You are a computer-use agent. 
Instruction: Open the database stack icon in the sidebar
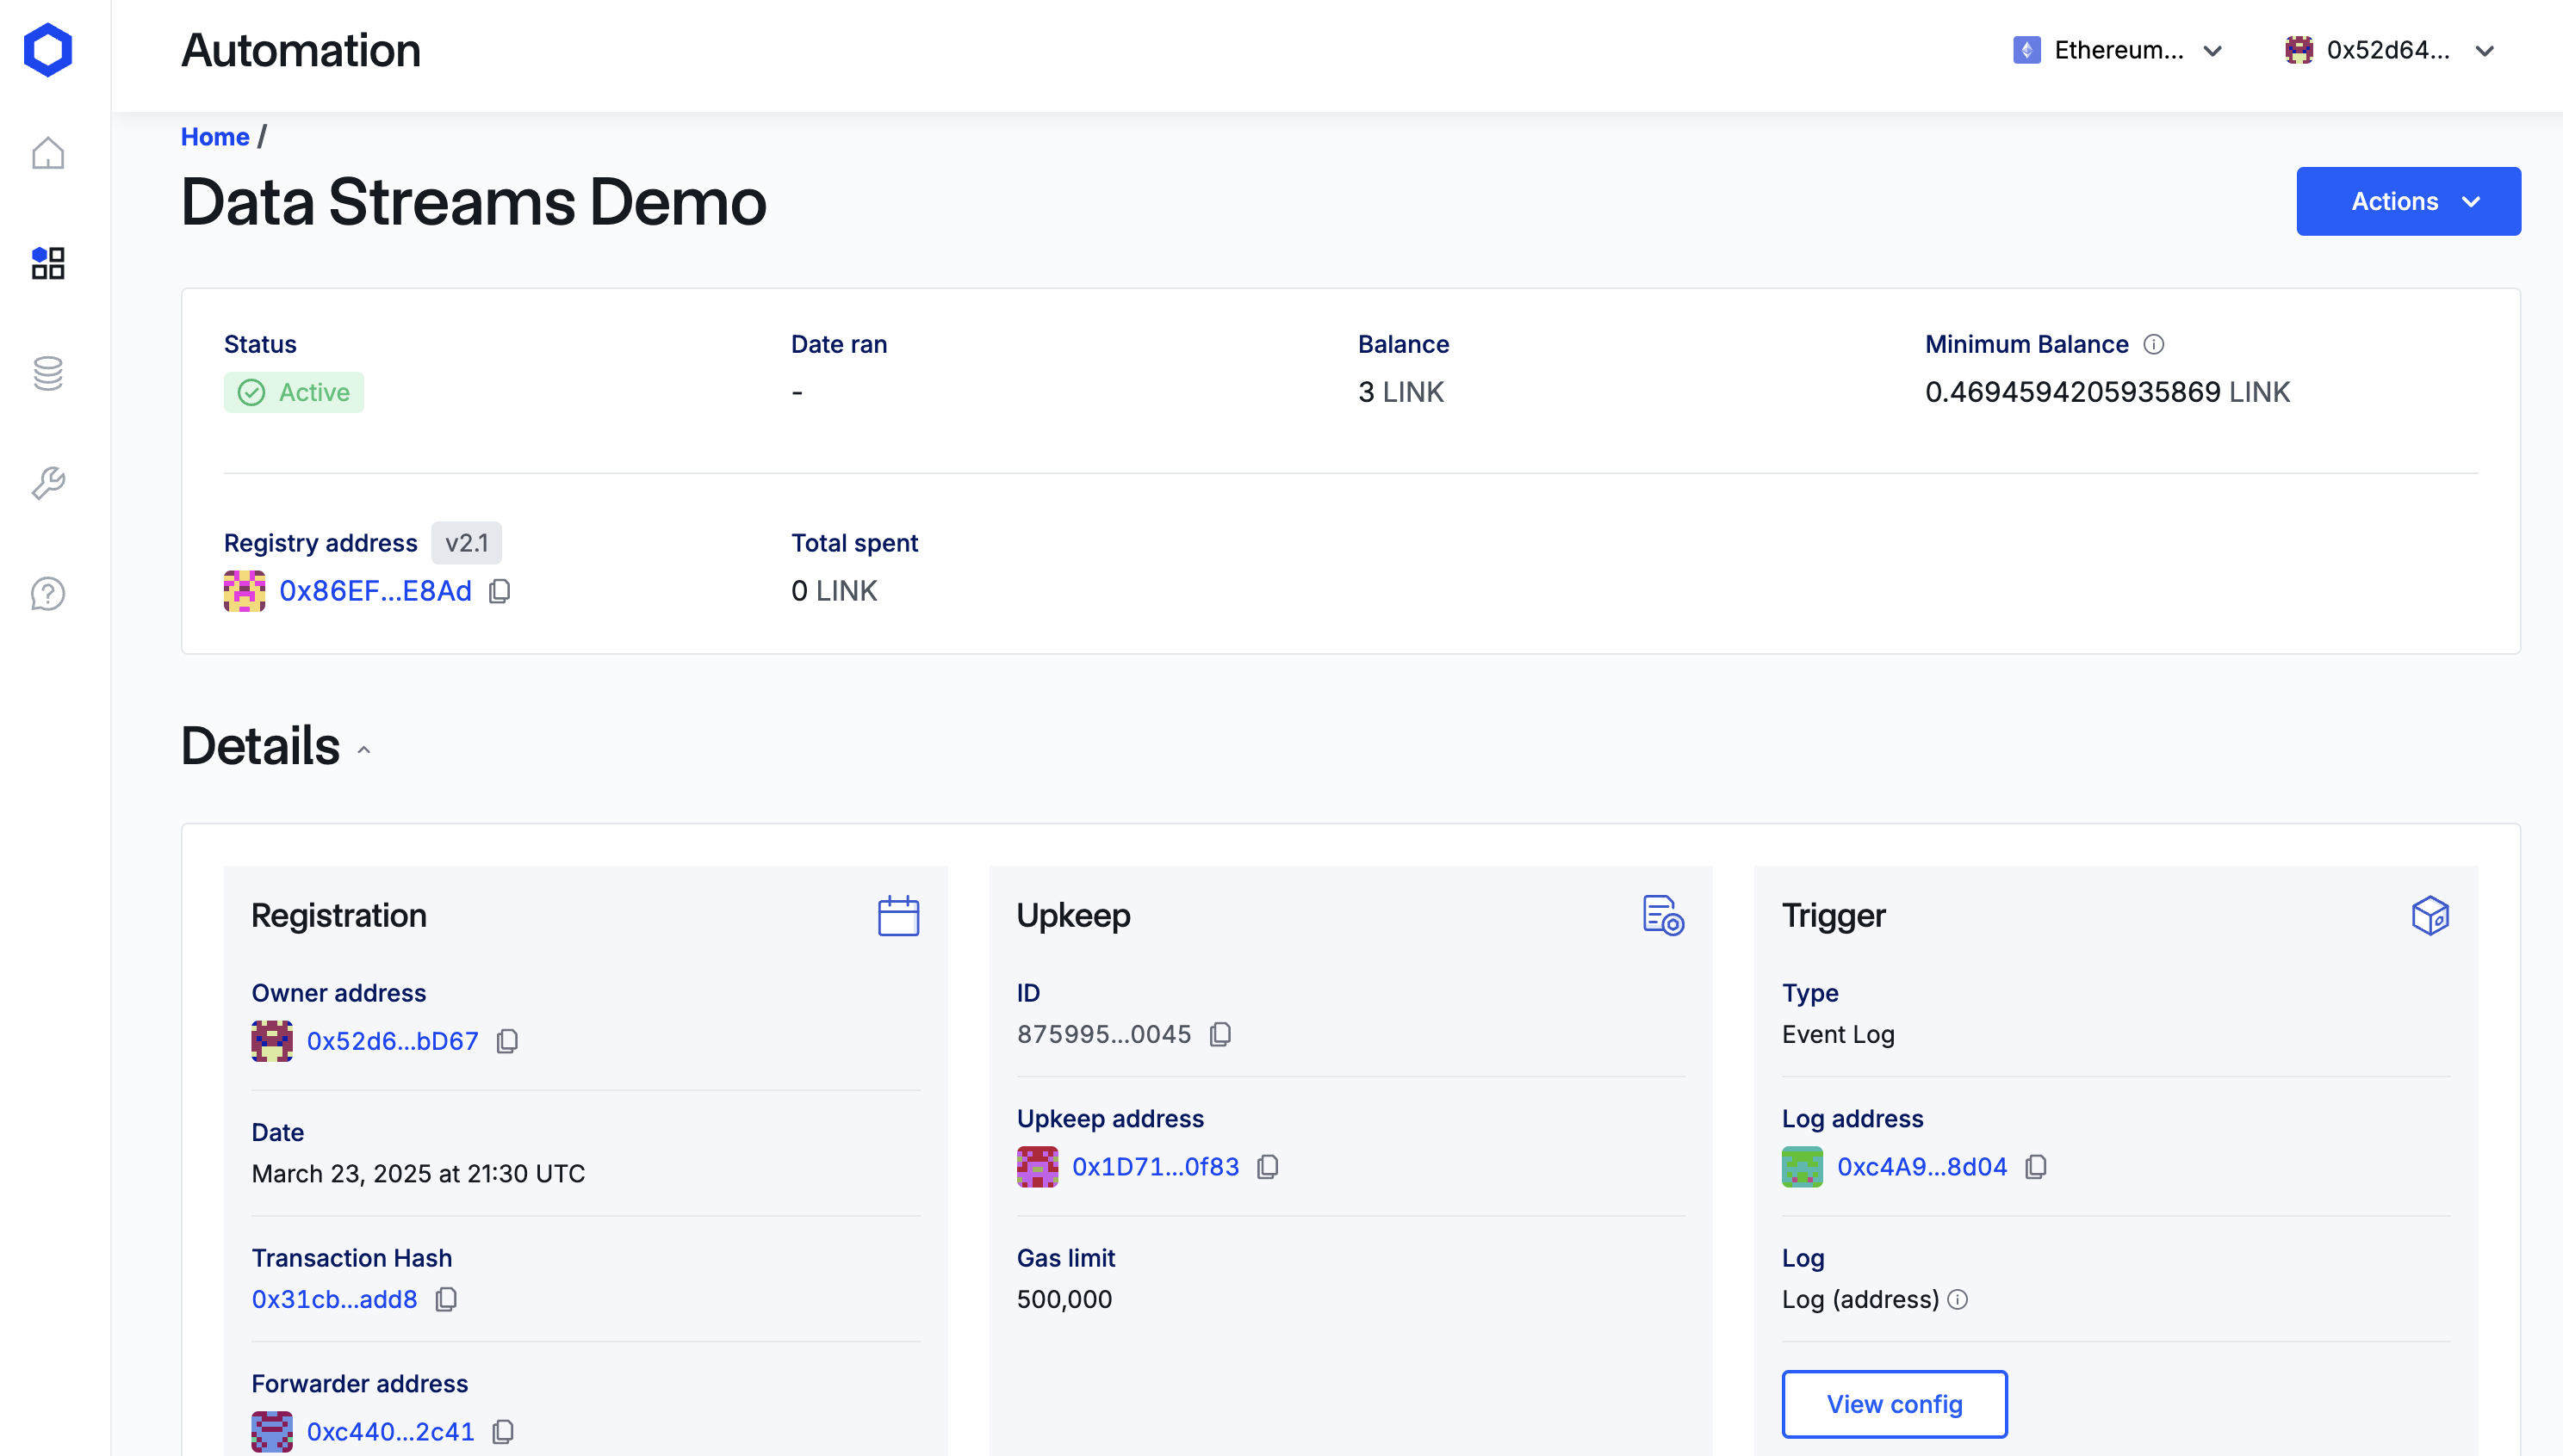point(47,373)
